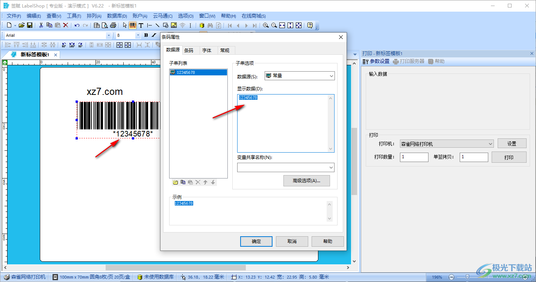
Task: Adjust the zoom slider in status bar
Action: pyautogui.click(x=467, y=277)
